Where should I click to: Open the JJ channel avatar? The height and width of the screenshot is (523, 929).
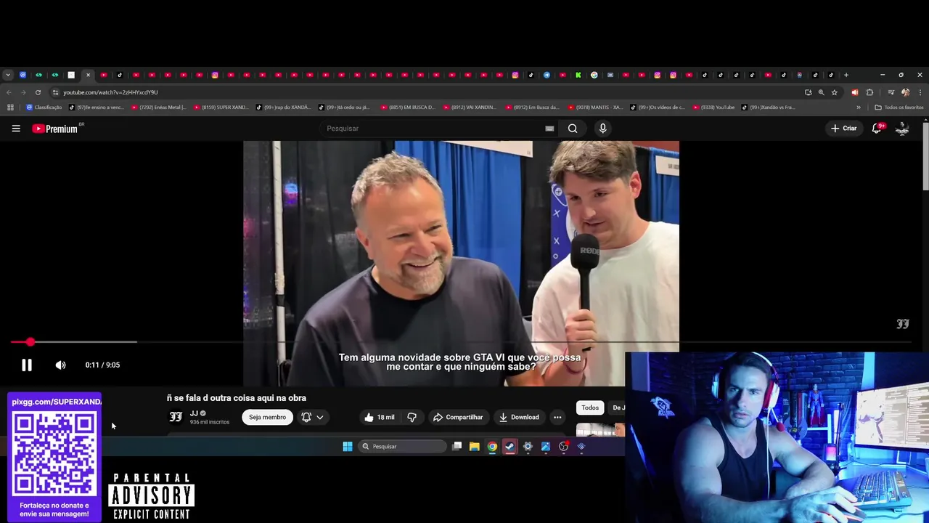click(x=176, y=417)
